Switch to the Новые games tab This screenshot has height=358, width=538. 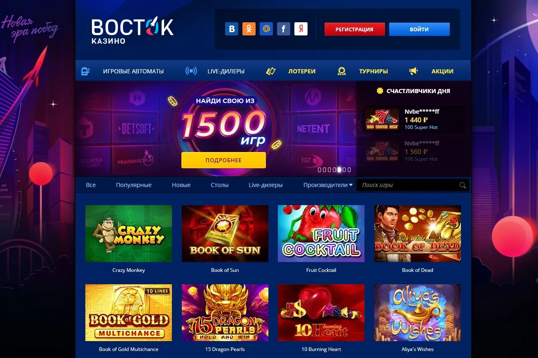tap(181, 185)
